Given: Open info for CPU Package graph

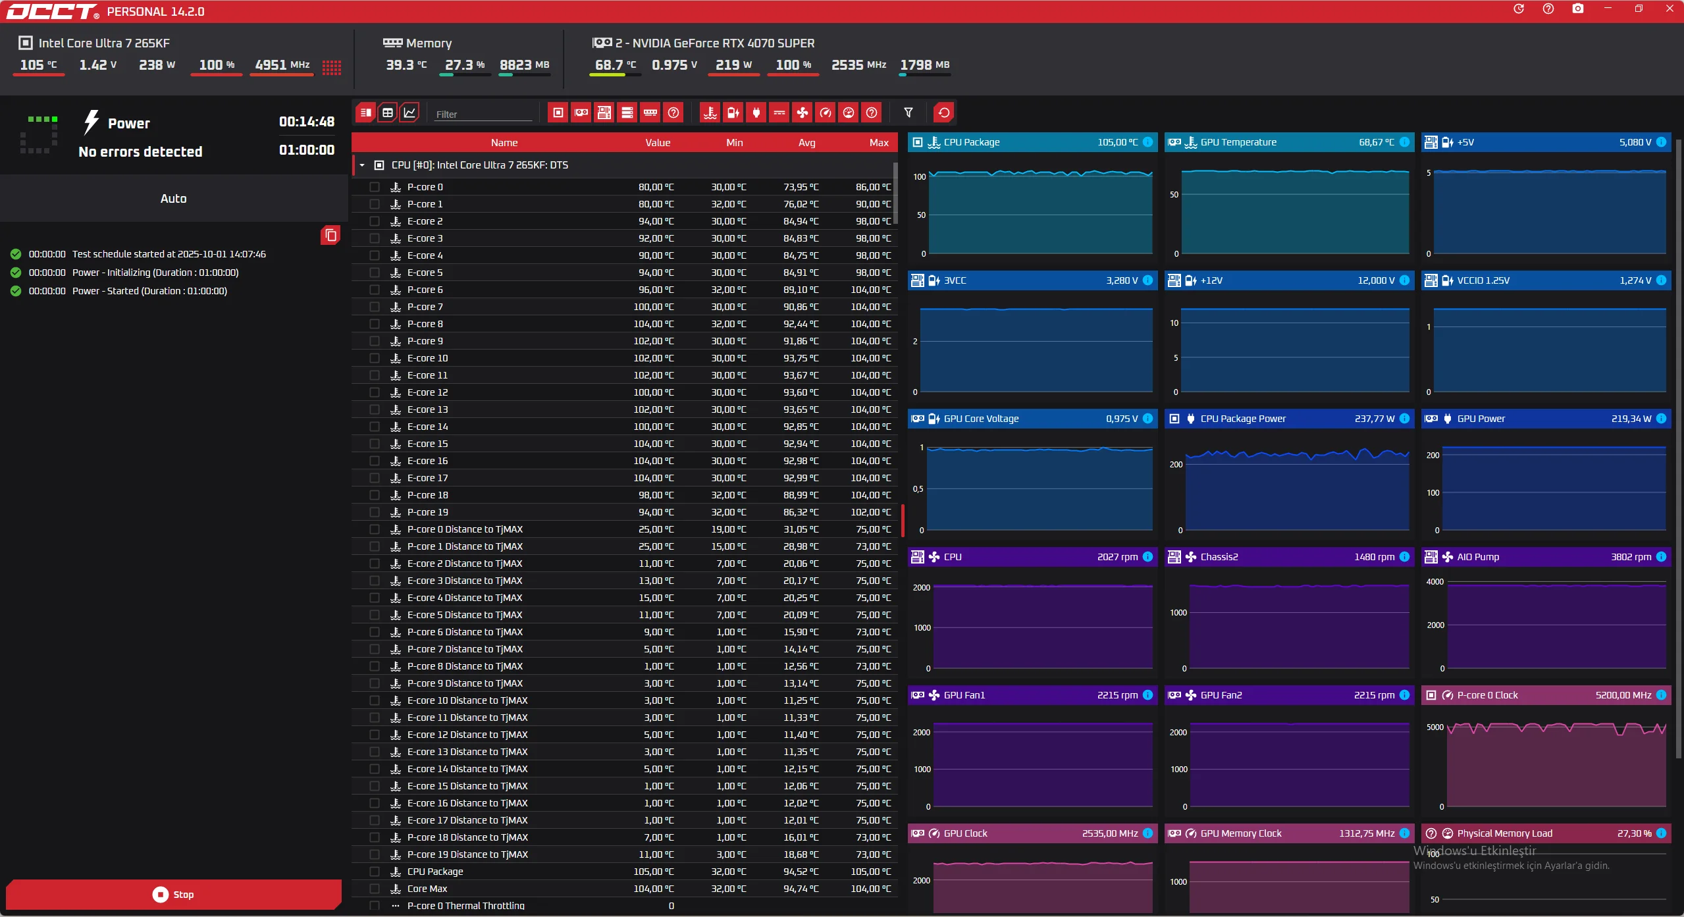Looking at the screenshot, I should point(1147,142).
